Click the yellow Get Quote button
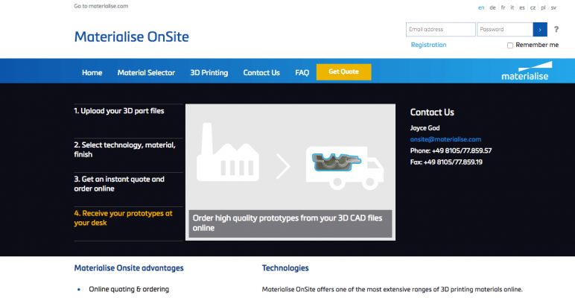Viewport: 575px width, 298px height. (343, 72)
